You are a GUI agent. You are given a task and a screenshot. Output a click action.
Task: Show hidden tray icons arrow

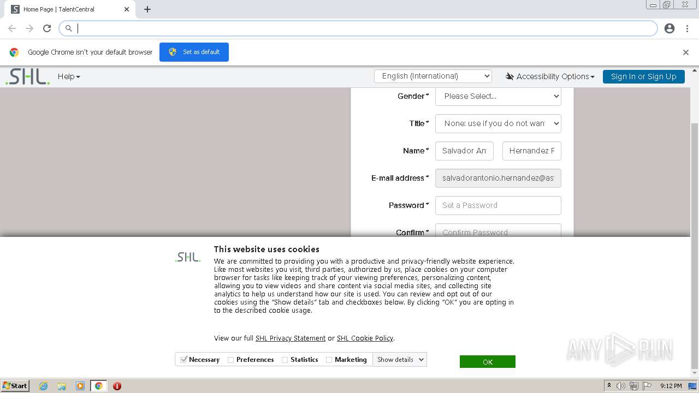point(609,386)
